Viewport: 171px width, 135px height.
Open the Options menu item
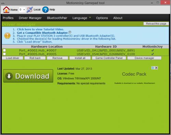pyautogui.click(x=102, y=18)
